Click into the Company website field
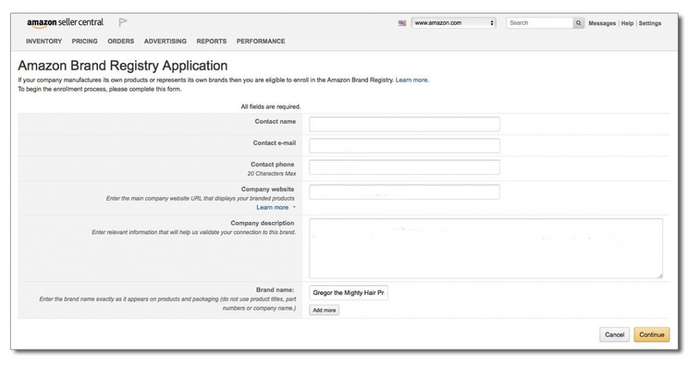 click(x=404, y=192)
